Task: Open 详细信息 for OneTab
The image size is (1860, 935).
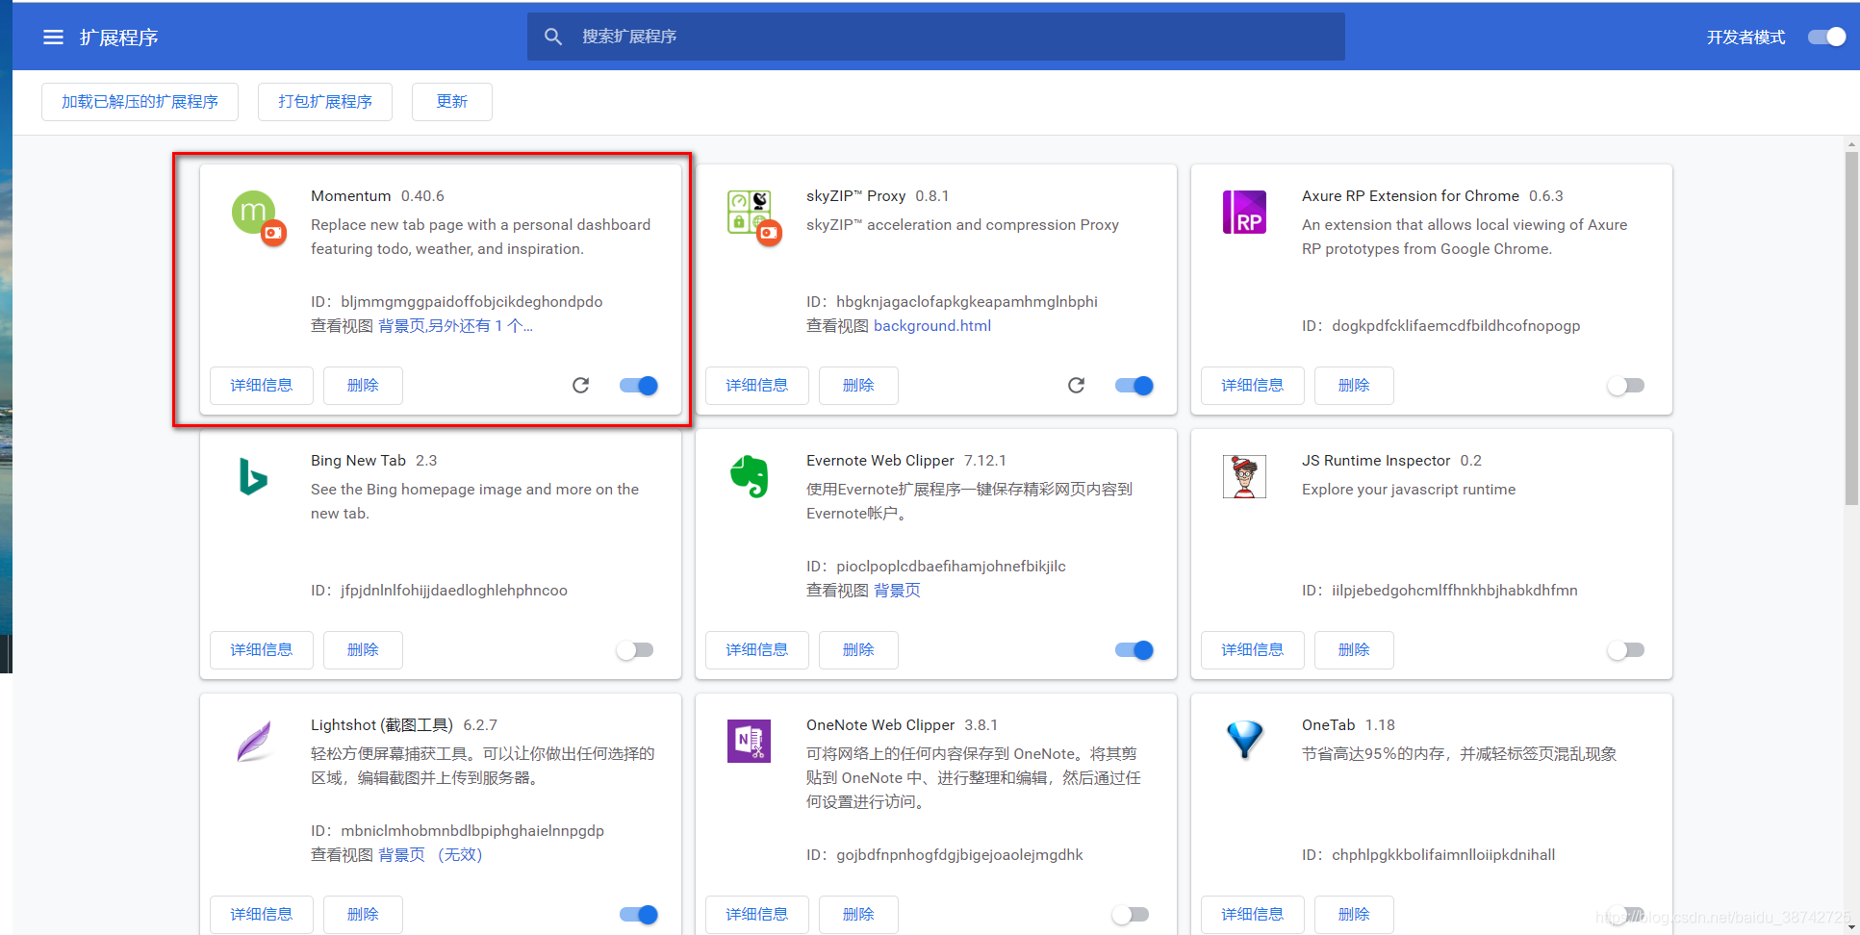Action: 1253,914
